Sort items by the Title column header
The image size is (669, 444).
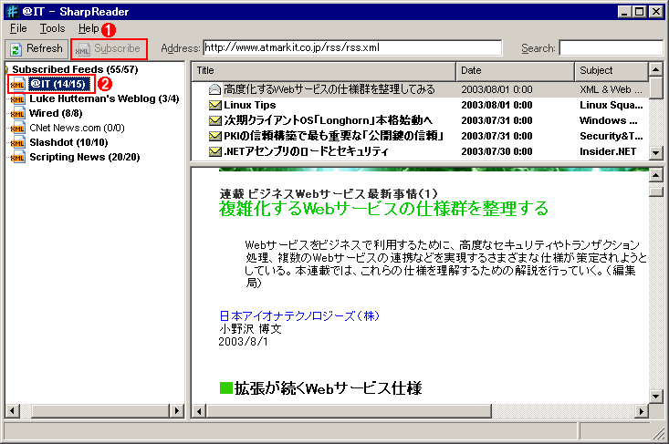click(x=324, y=71)
